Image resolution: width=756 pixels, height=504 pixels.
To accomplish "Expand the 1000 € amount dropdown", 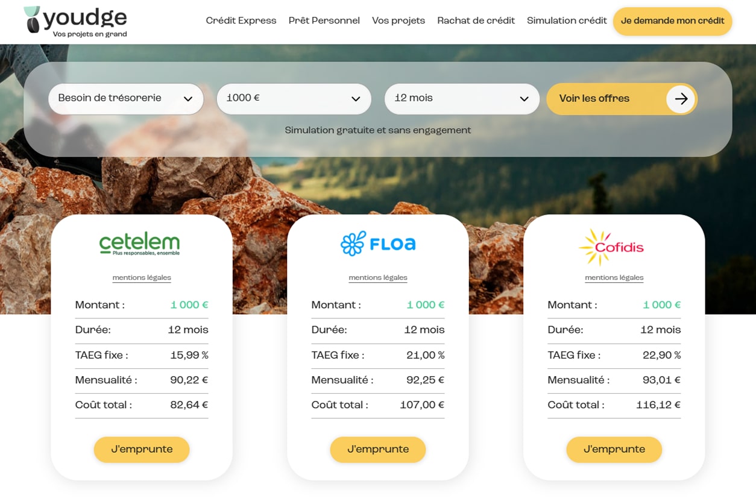I will 294,99.
